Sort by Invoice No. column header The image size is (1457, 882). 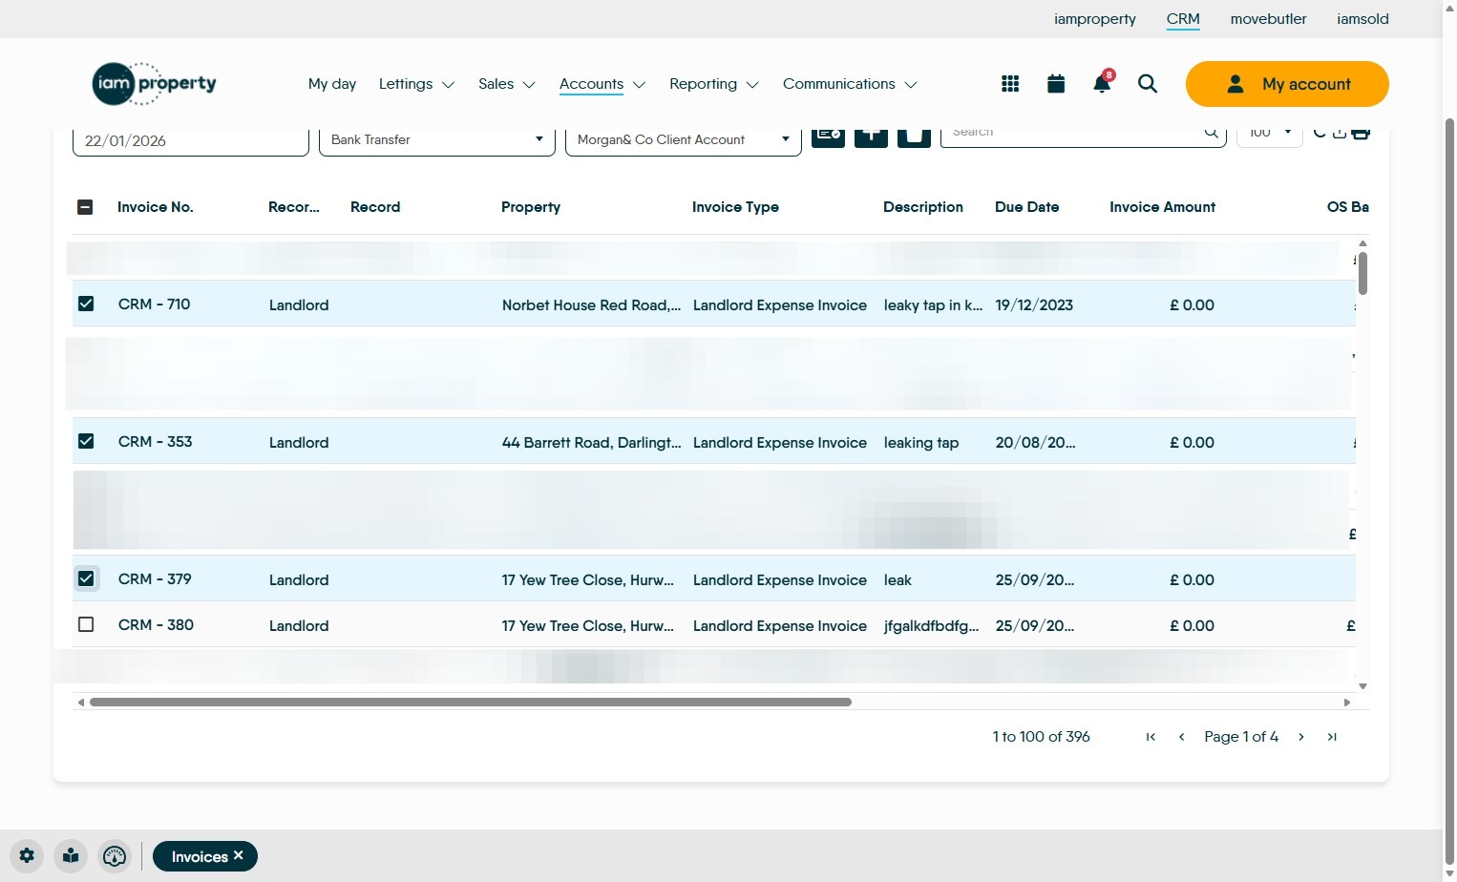[x=156, y=207]
